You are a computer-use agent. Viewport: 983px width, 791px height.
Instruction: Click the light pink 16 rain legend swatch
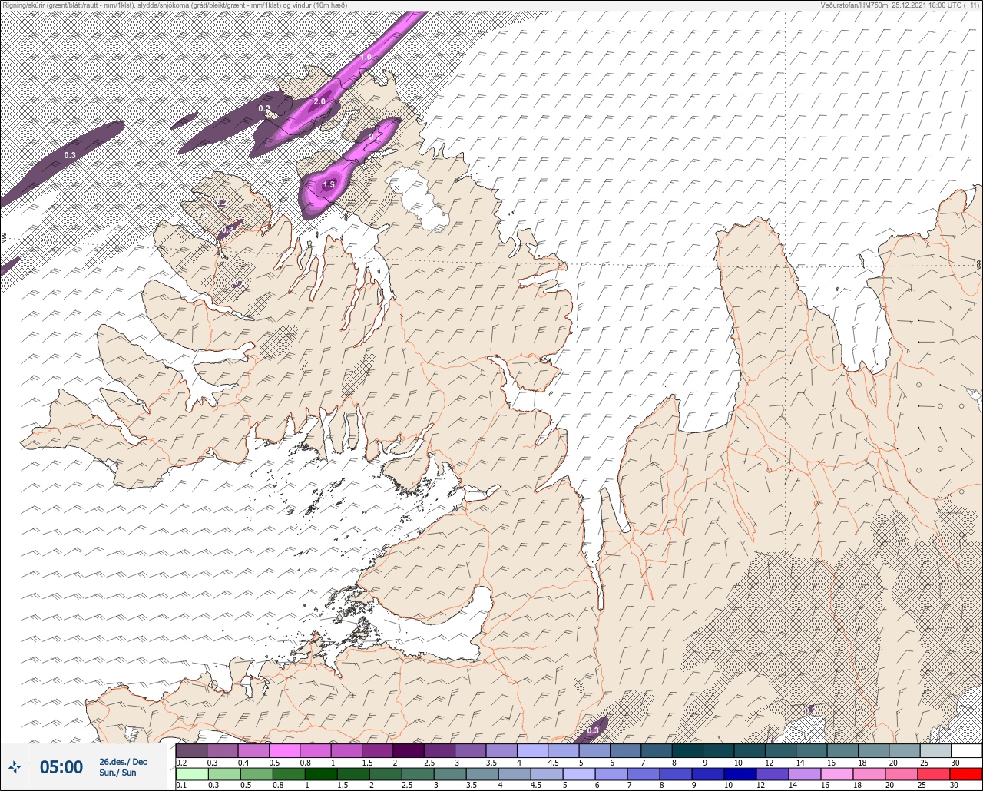pyautogui.click(x=836, y=773)
